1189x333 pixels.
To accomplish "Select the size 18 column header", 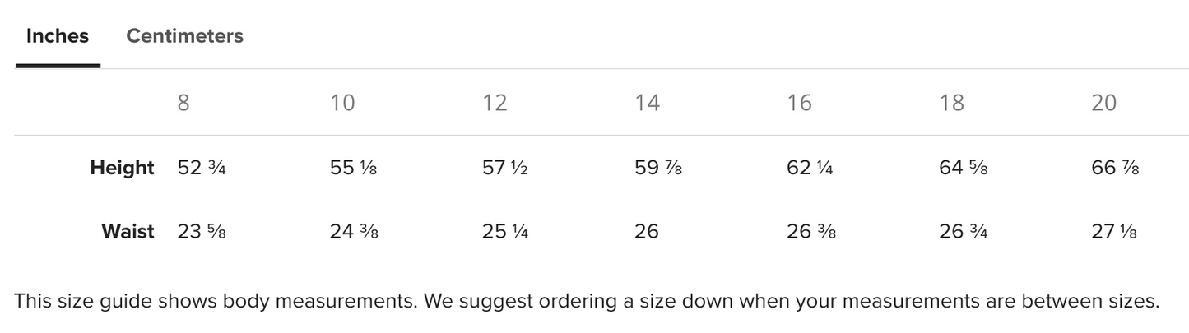I will [x=951, y=103].
